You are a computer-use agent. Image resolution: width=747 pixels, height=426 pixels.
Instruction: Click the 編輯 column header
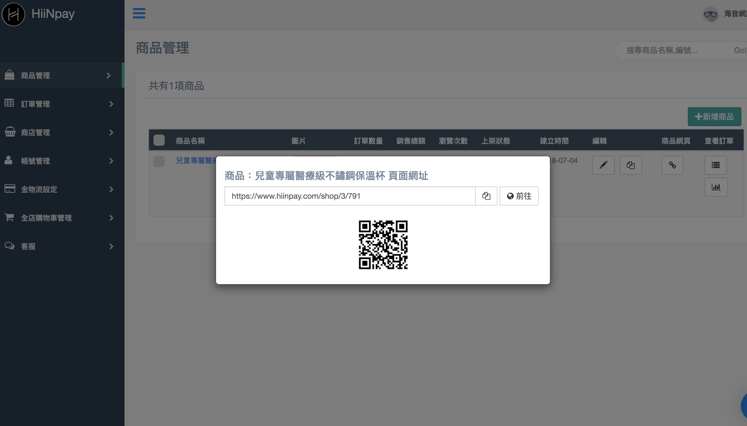click(x=600, y=141)
